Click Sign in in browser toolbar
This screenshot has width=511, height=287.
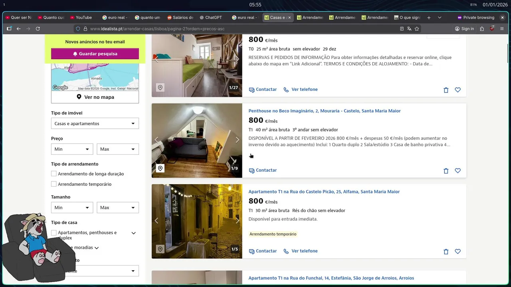pyautogui.click(x=464, y=29)
